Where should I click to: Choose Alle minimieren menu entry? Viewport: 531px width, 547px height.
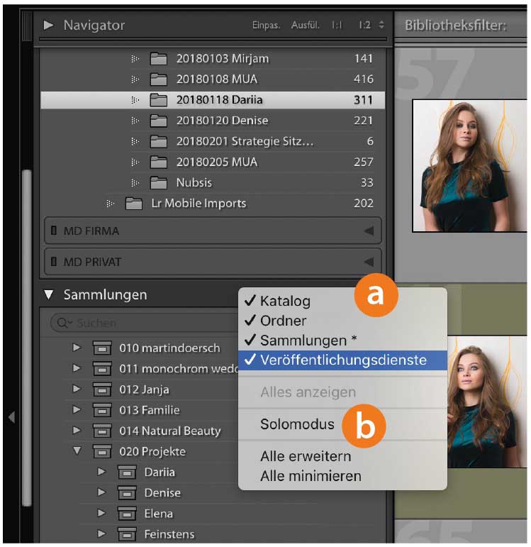click(x=342, y=476)
